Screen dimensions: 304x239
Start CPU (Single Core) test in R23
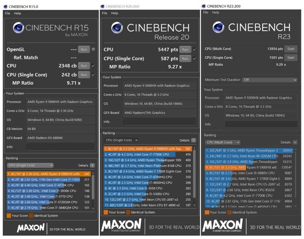coord(291,57)
